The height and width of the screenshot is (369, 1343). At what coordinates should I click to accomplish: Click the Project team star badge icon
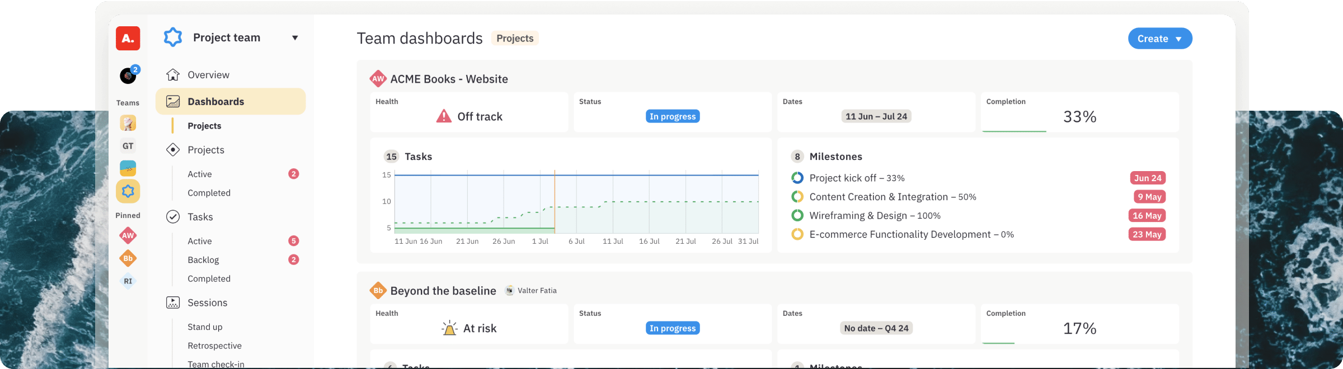[173, 37]
